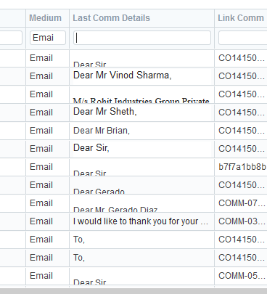The height and width of the screenshot is (294, 267).
Task: Click the Link Comm column header
Action: tap(241, 18)
